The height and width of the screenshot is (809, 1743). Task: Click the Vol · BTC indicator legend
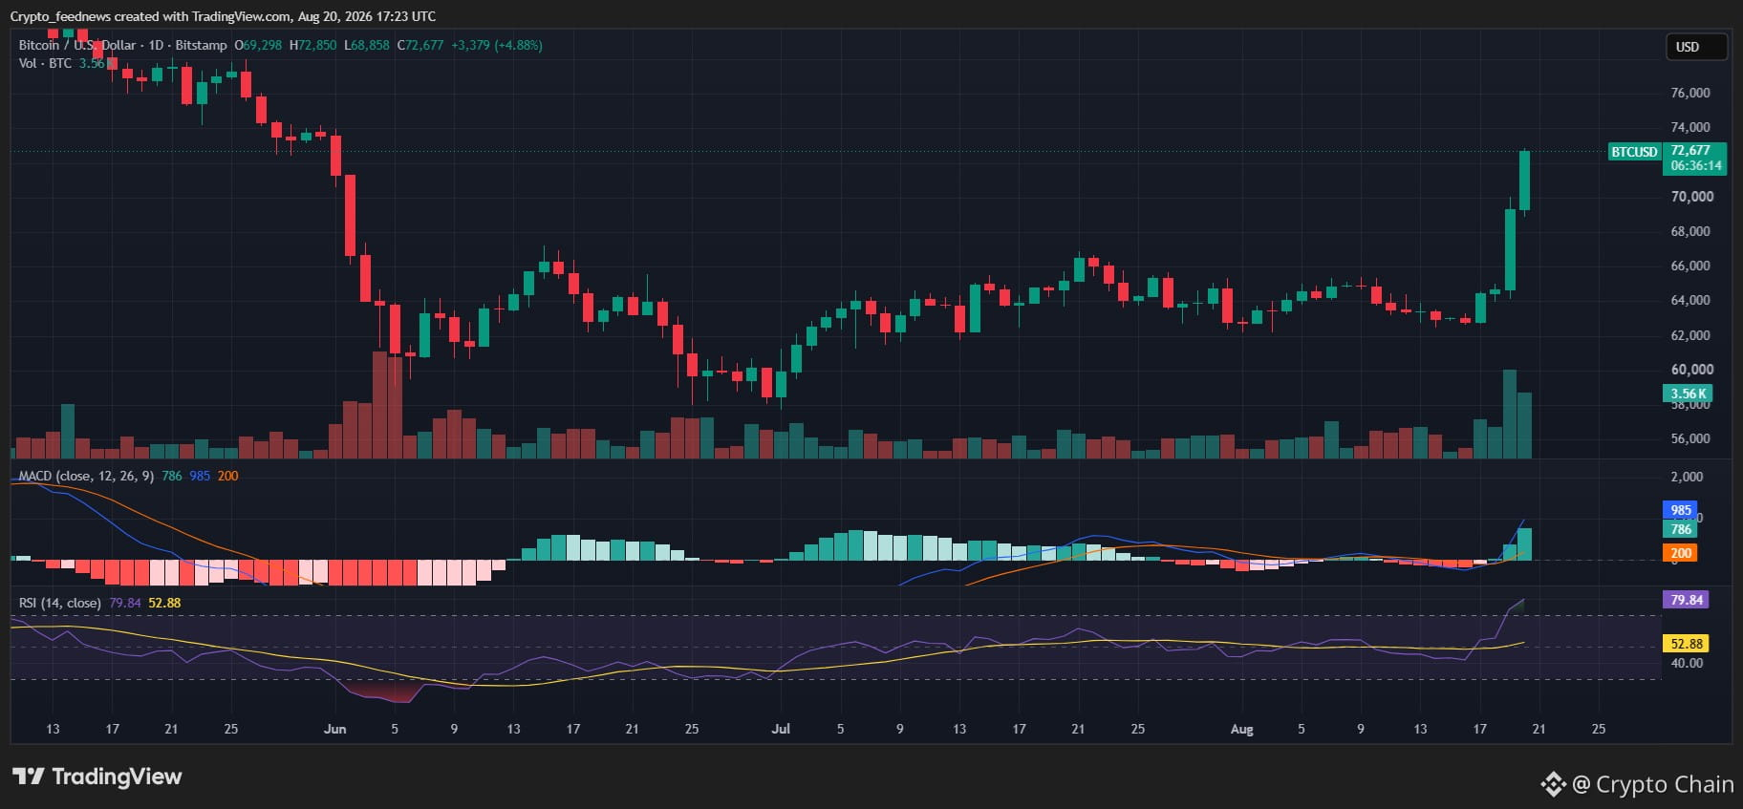tap(45, 63)
